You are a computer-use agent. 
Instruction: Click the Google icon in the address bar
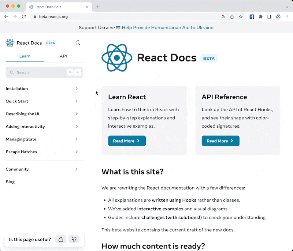223,16
